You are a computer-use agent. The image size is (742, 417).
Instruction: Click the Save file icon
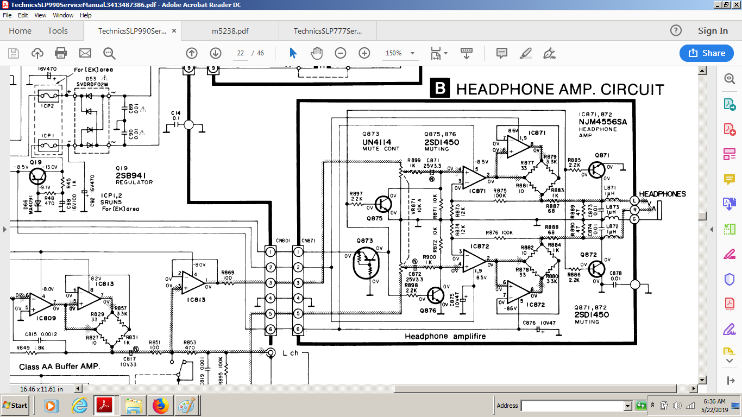(14, 53)
